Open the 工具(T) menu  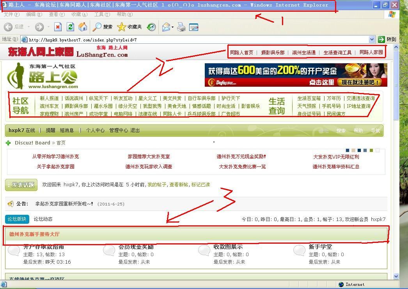pyautogui.click(x=102, y=14)
